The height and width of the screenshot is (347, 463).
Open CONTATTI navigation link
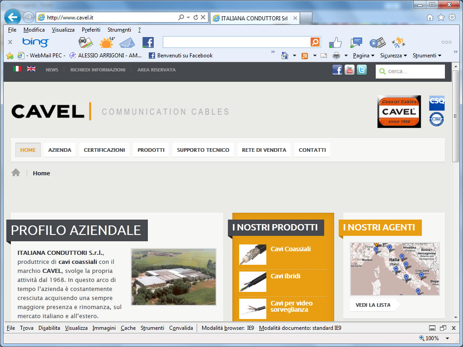(312, 150)
